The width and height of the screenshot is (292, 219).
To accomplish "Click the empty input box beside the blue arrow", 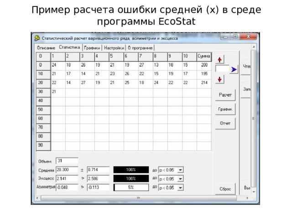I will click(222, 68).
